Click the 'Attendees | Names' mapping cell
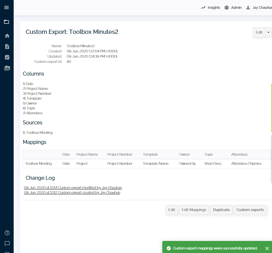The height and width of the screenshot is (253, 272). (x=246, y=163)
